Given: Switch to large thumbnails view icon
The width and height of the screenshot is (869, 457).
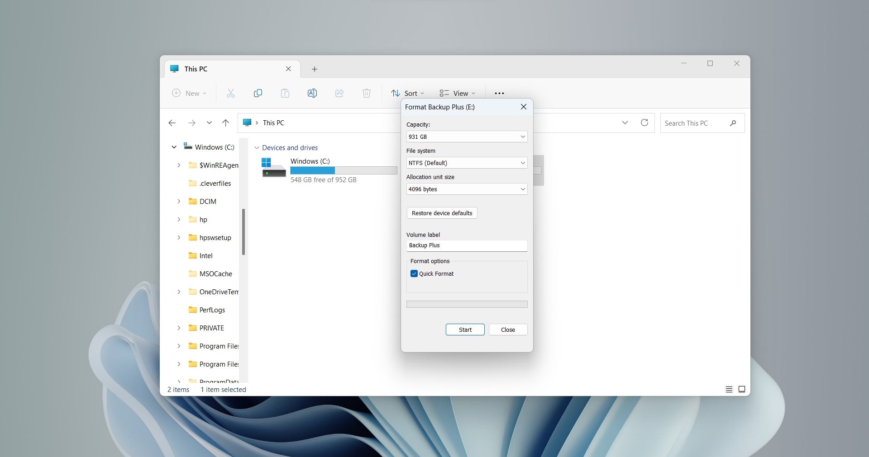Looking at the screenshot, I should (x=741, y=389).
